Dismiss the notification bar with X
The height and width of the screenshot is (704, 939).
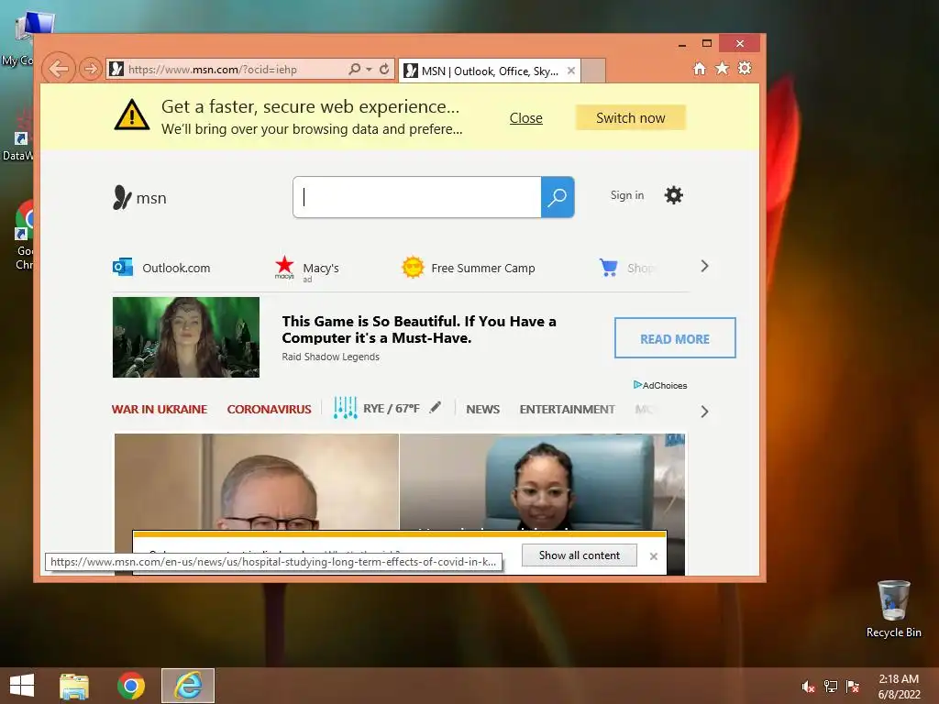click(654, 556)
